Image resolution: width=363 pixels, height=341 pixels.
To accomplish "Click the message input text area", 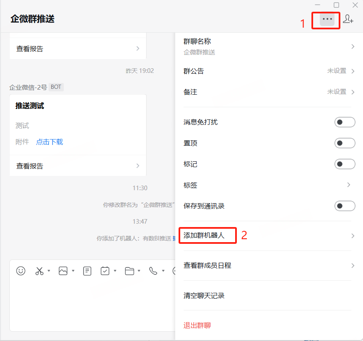I will pyautogui.click(x=92, y=306).
